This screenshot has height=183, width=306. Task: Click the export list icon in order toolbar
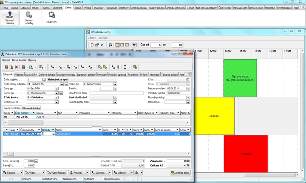[x=41, y=67]
